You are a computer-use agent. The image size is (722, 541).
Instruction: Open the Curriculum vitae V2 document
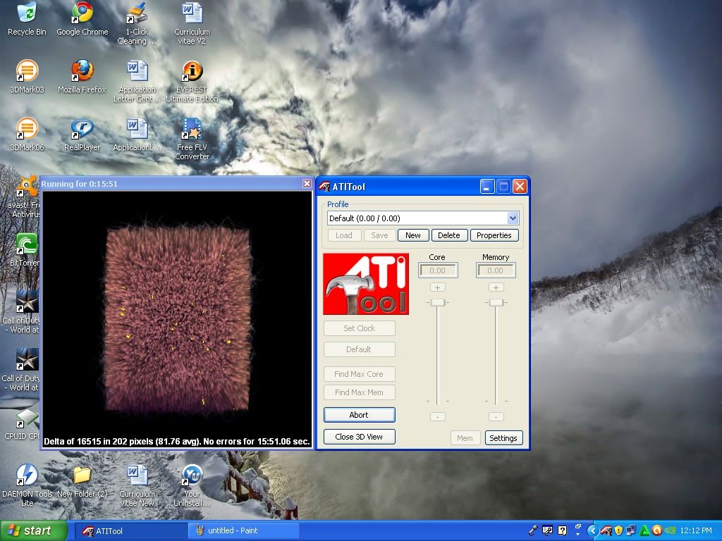coord(192,23)
